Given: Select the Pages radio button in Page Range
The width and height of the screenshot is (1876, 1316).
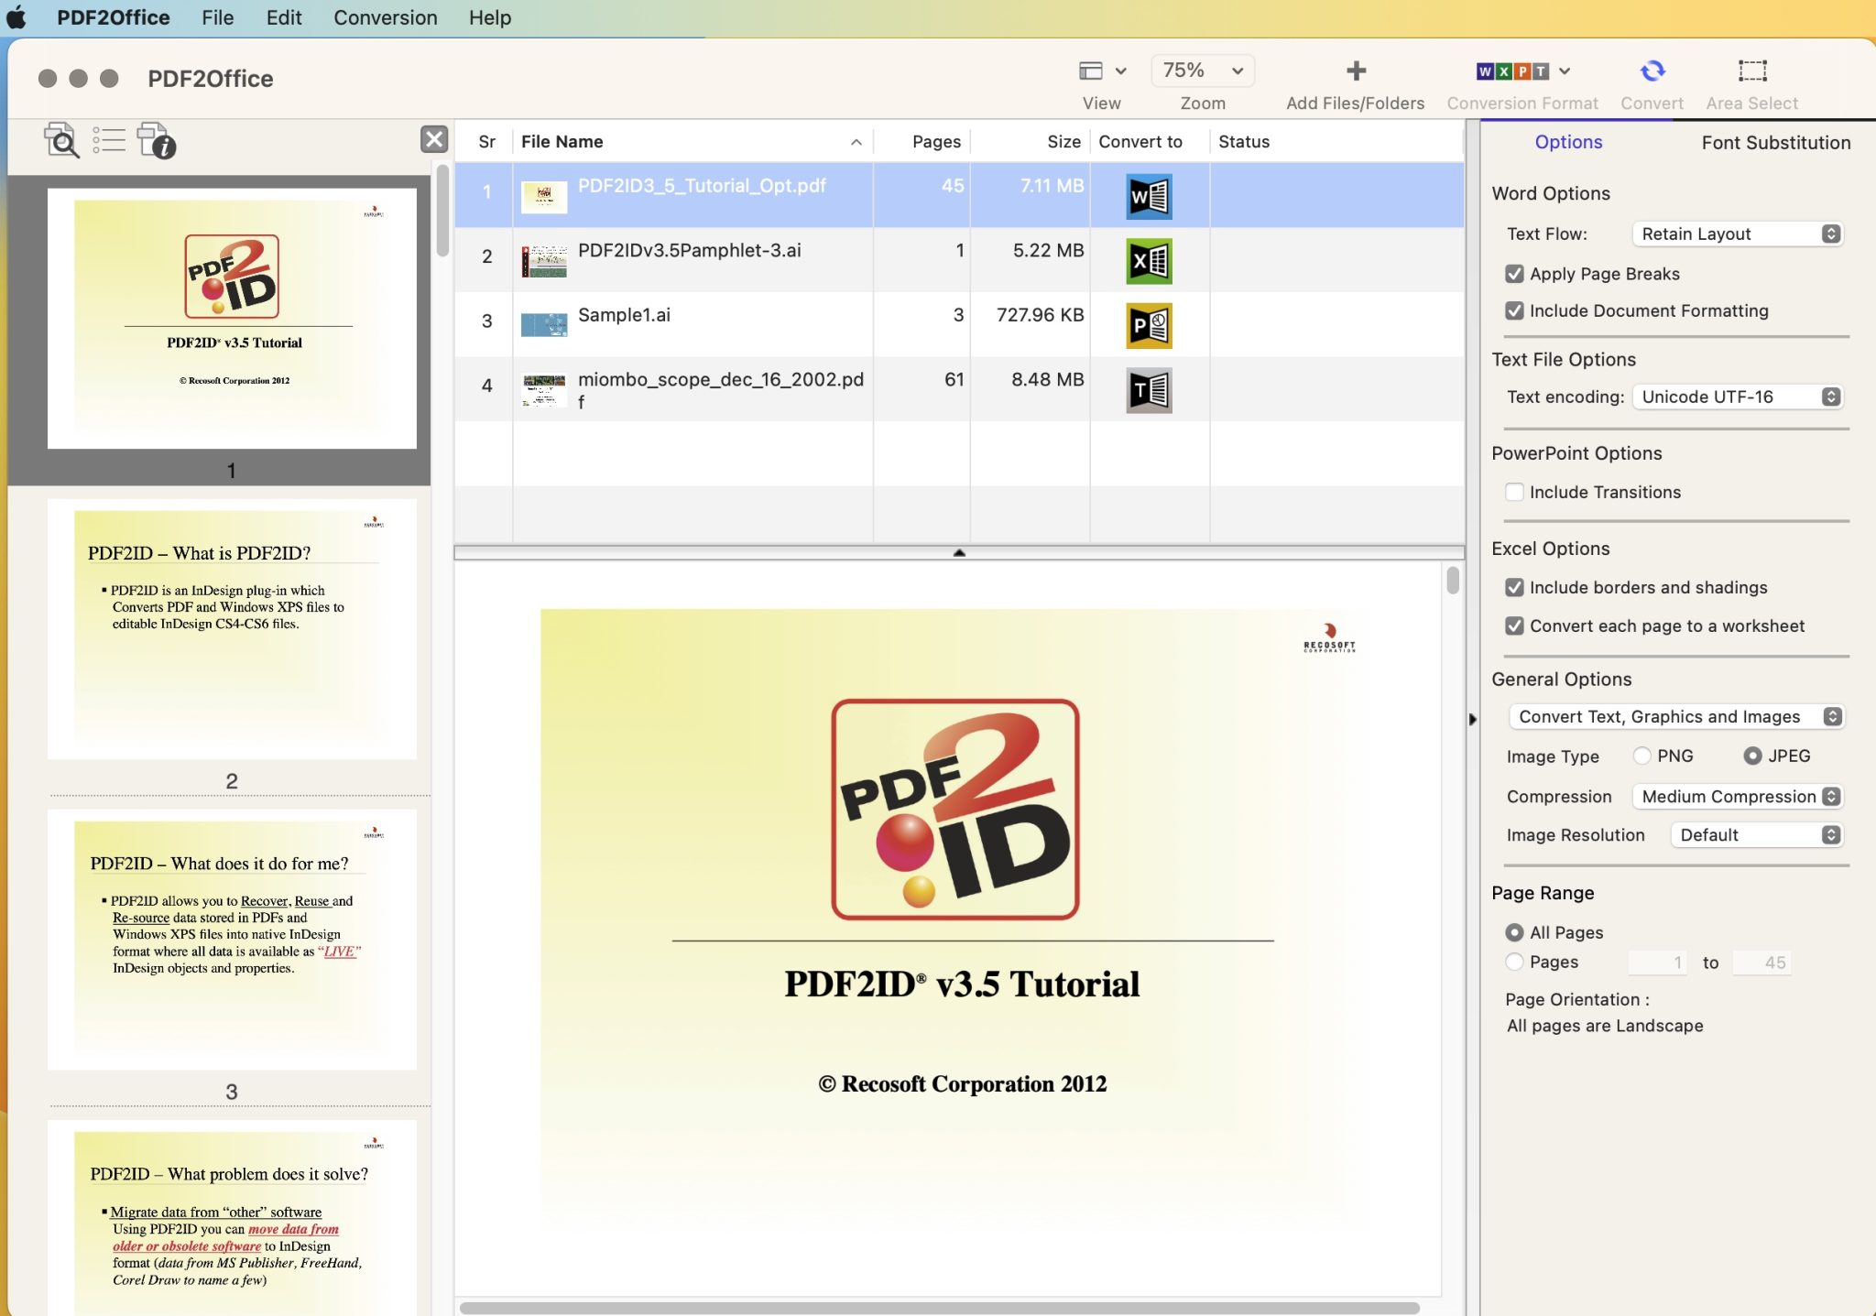Looking at the screenshot, I should pyautogui.click(x=1512, y=962).
